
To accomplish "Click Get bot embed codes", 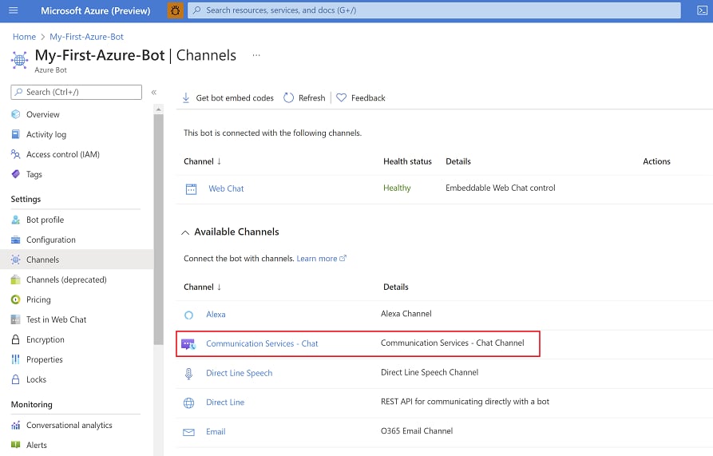I will click(228, 97).
